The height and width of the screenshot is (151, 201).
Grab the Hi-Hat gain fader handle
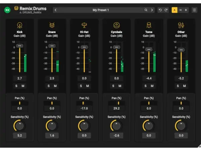tap(84, 47)
